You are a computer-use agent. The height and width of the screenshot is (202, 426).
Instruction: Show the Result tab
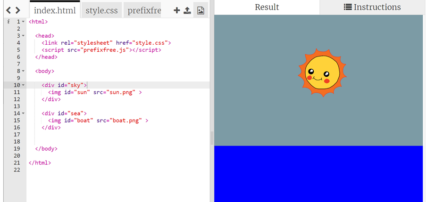coord(267,8)
